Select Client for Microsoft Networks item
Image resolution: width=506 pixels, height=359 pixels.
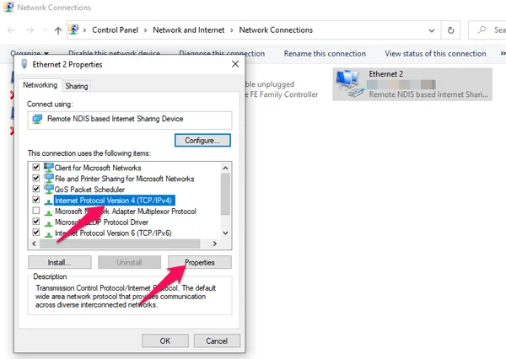click(x=98, y=168)
